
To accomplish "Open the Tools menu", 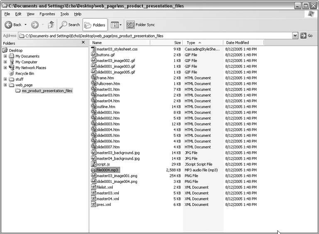I will coord(64,14).
